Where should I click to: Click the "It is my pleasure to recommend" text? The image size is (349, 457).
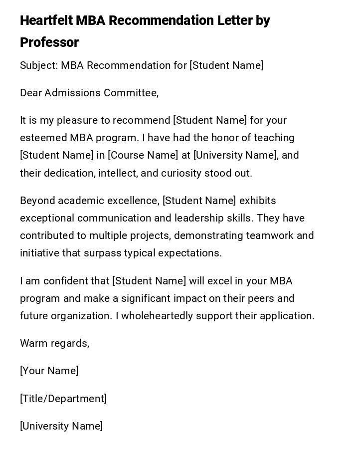pos(95,120)
